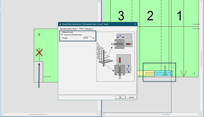The width and height of the screenshot is (204, 117).
Task: Click the small circle marker near tread 1
Action: point(194,73)
